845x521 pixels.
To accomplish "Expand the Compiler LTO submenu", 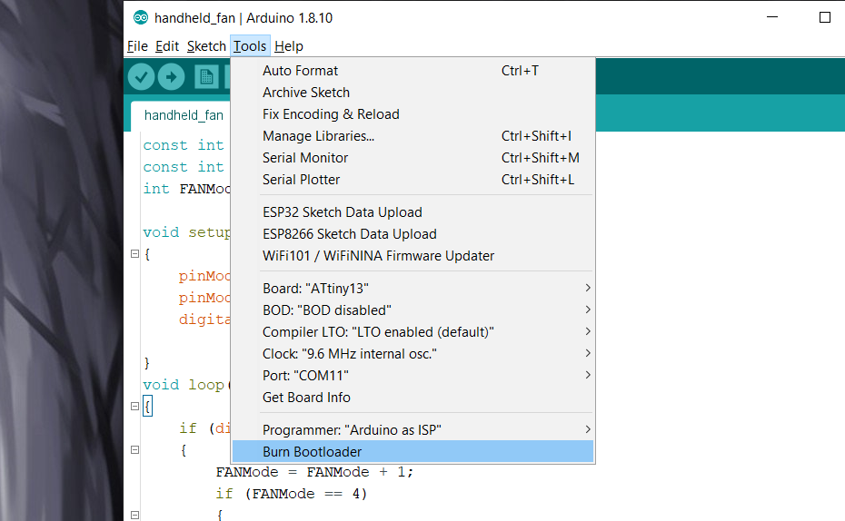I will tap(413, 332).
